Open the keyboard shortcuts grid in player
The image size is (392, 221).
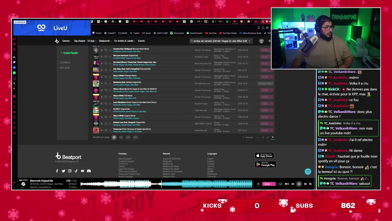coord(280,184)
